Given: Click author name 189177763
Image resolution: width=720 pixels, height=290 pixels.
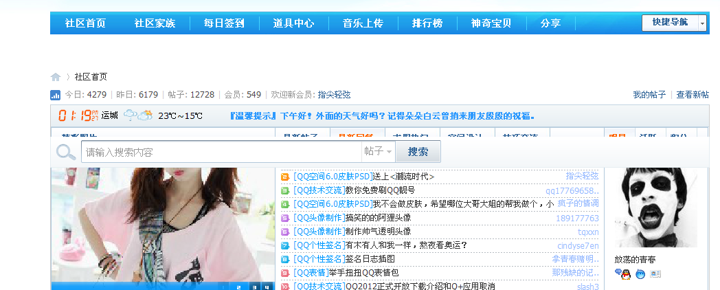Looking at the screenshot, I should pos(577,218).
